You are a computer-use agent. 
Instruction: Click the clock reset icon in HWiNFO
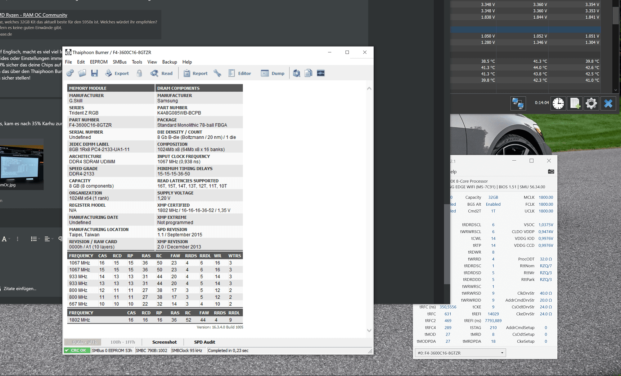pos(558,103)
